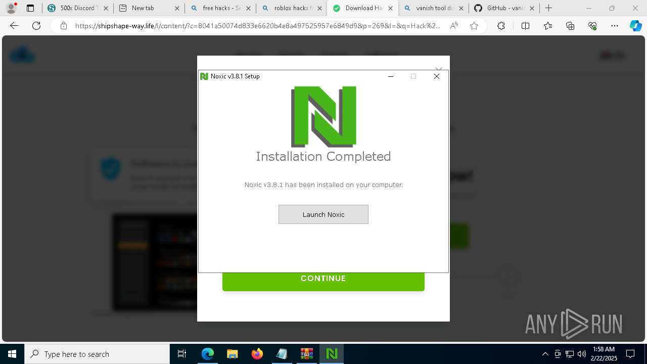The image size is (647, 364).
Task: Close the Download Ha... tab
Action: [x=391, y=8]
